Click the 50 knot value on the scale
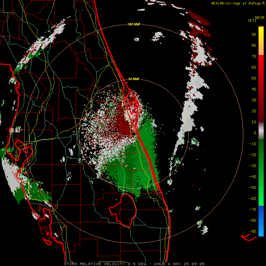 coord(254,78)
